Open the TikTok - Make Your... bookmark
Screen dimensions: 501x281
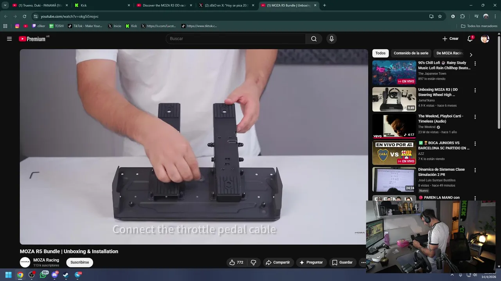(85, 26)
